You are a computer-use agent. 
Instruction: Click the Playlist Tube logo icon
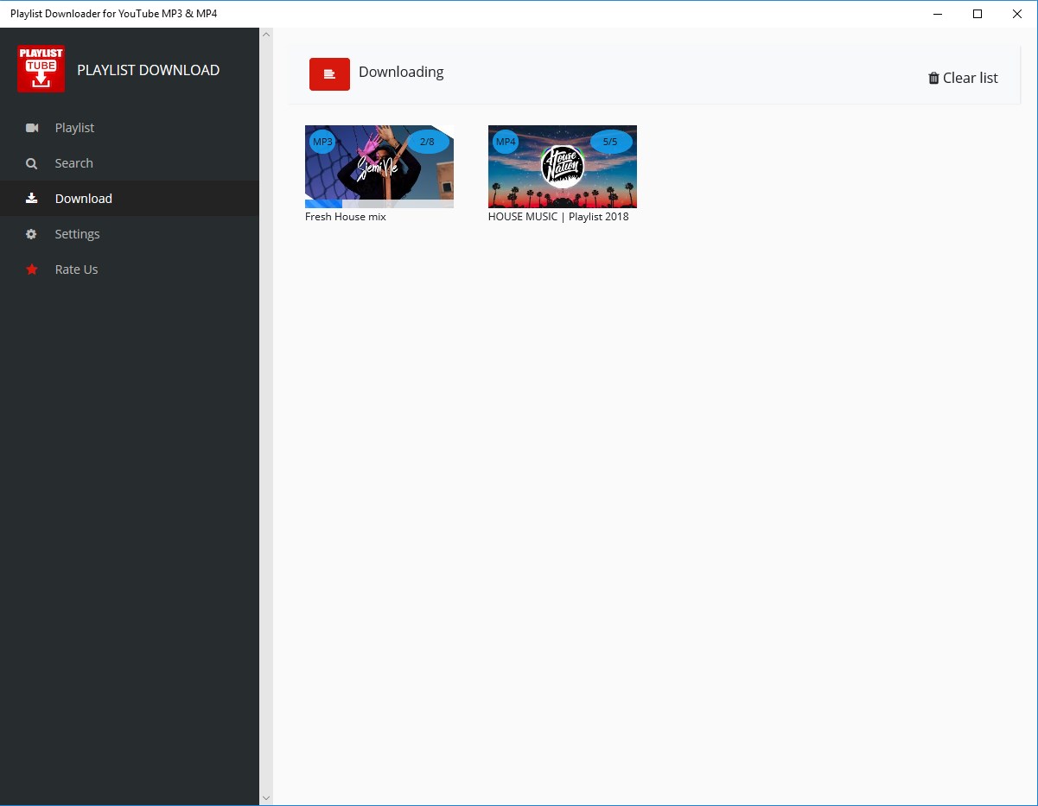coord(41,69)
